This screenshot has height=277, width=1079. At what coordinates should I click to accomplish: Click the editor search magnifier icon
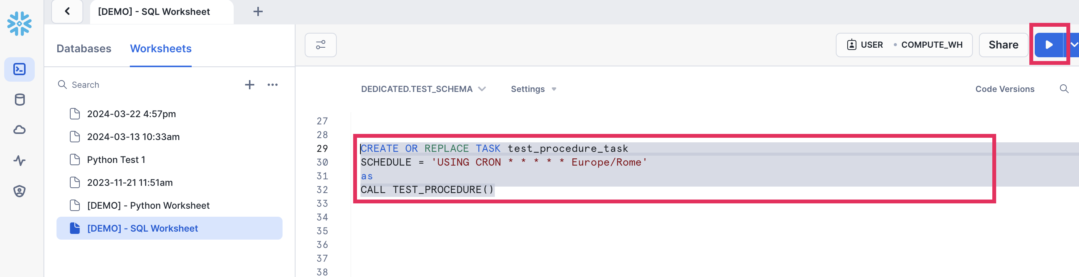1063,89
